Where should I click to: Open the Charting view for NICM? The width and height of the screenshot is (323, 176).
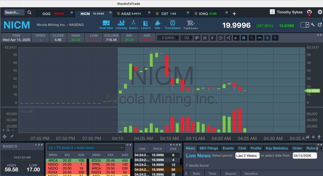pos(121,24)
